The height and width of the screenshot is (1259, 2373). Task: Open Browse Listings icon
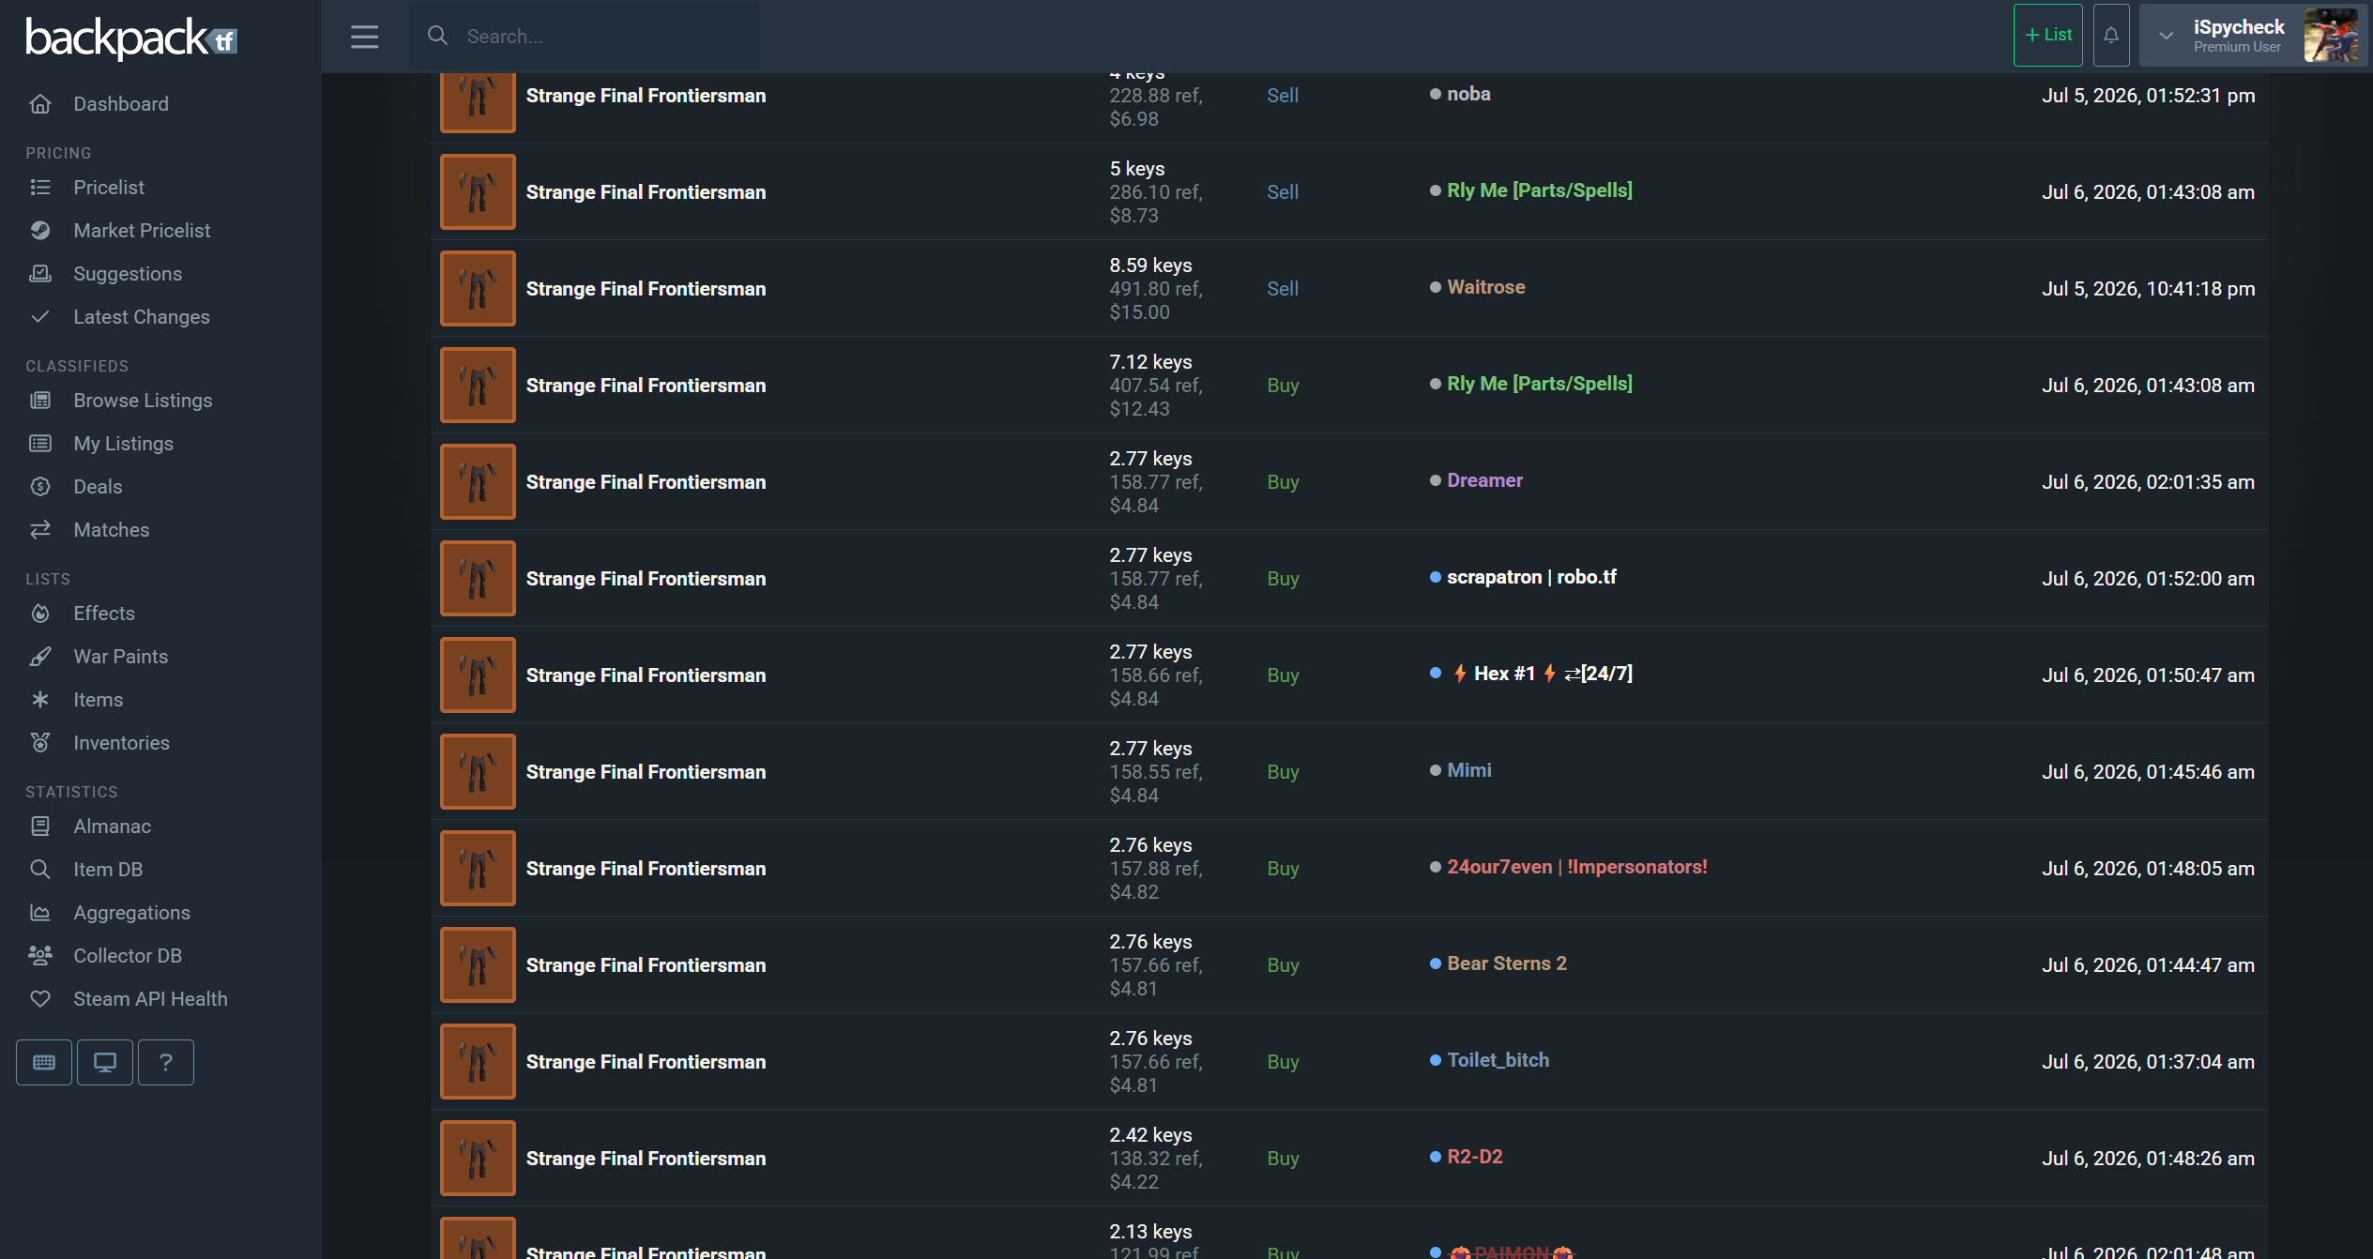[x=40, y=401]
